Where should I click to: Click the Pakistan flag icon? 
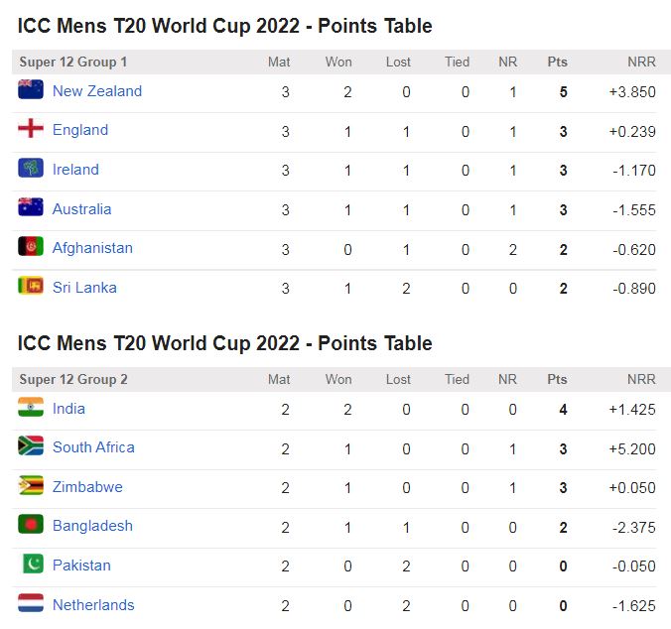tap(31, 565)
